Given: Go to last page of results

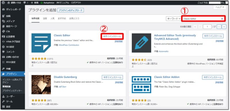Looking at the screenshot, I should click(x=224, y=27).
